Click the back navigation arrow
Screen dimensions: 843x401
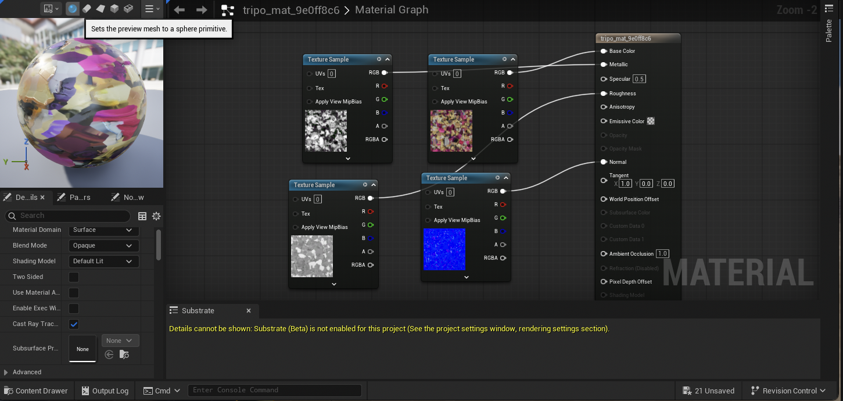(x=180, y=10)
